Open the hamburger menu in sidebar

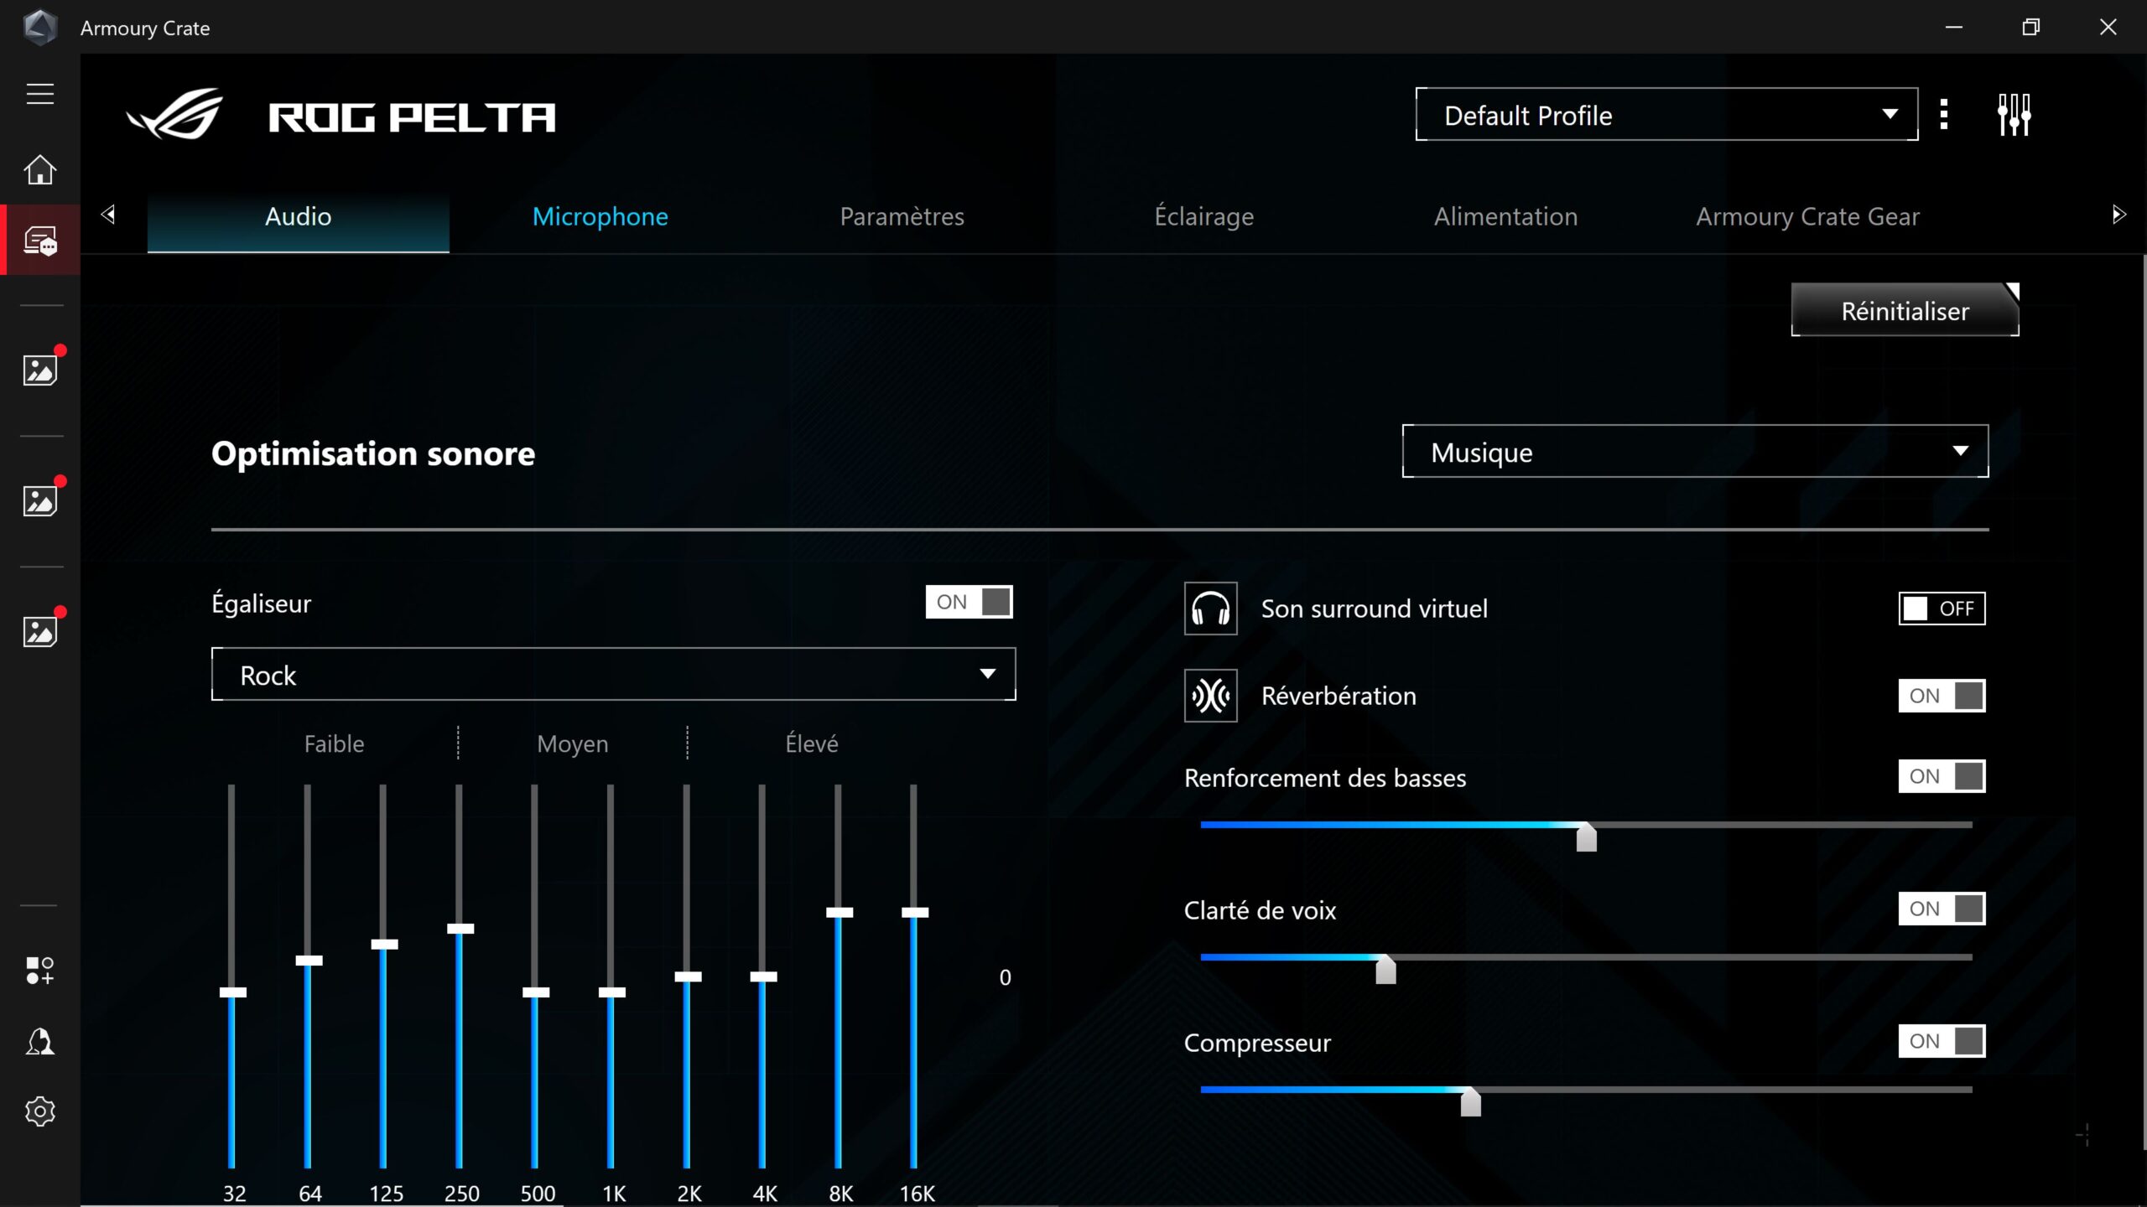click(x=39, y=94)
